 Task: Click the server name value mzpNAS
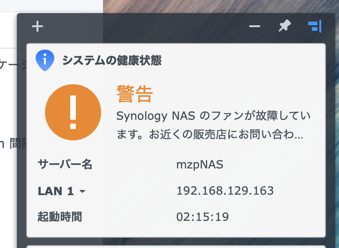(x=200, y=165)
